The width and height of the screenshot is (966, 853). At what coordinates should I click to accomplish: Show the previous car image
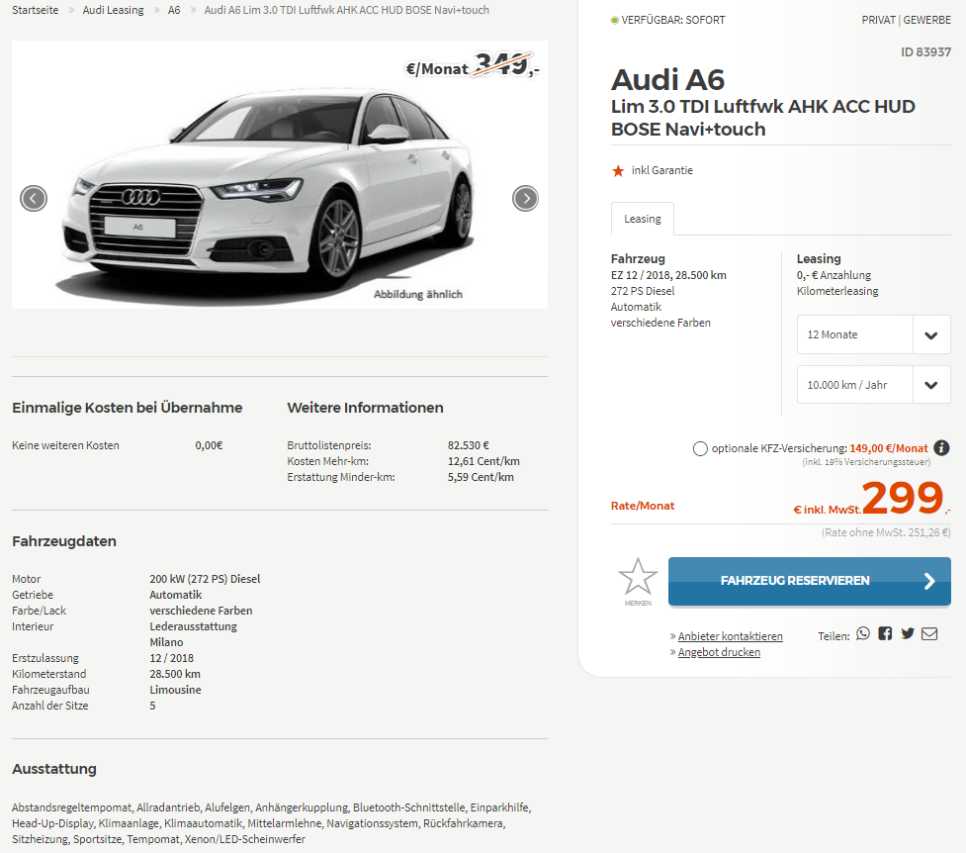34,199
